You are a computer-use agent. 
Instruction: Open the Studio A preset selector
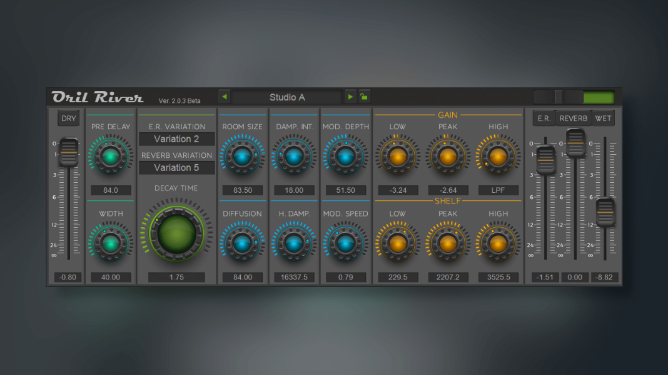(x=287, y=96)
